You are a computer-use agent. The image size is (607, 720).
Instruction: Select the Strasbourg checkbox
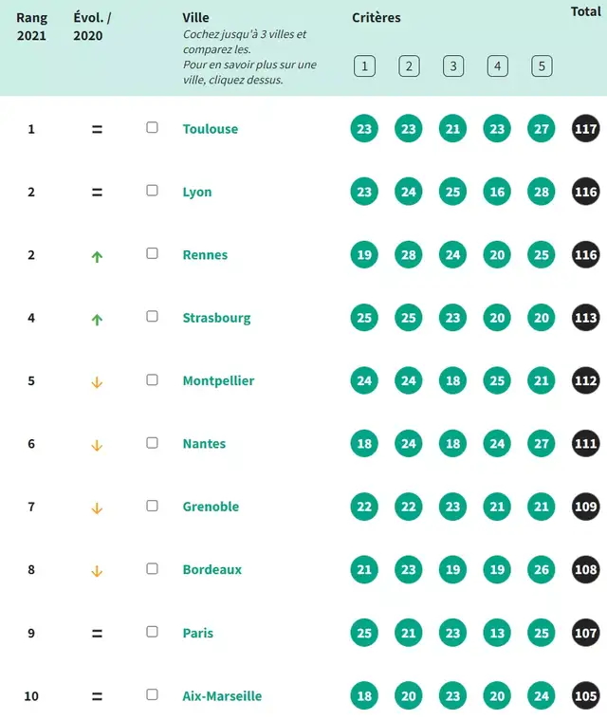pos(152,317)
